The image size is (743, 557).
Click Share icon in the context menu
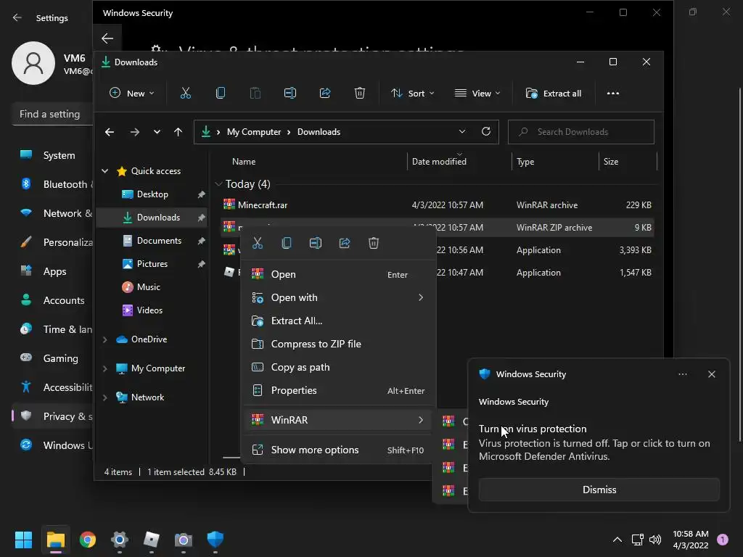click(345, 244)
